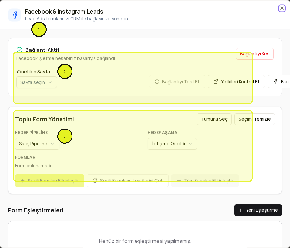
Task: Expand the Satış Pipeline dropdown
Action: tap(37, 144)
